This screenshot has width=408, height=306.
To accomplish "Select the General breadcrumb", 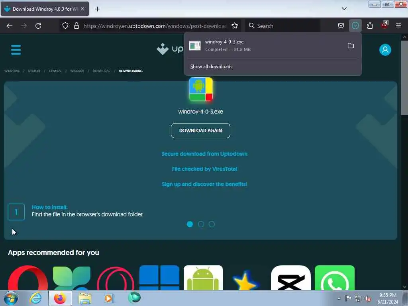I will [55, 71].
